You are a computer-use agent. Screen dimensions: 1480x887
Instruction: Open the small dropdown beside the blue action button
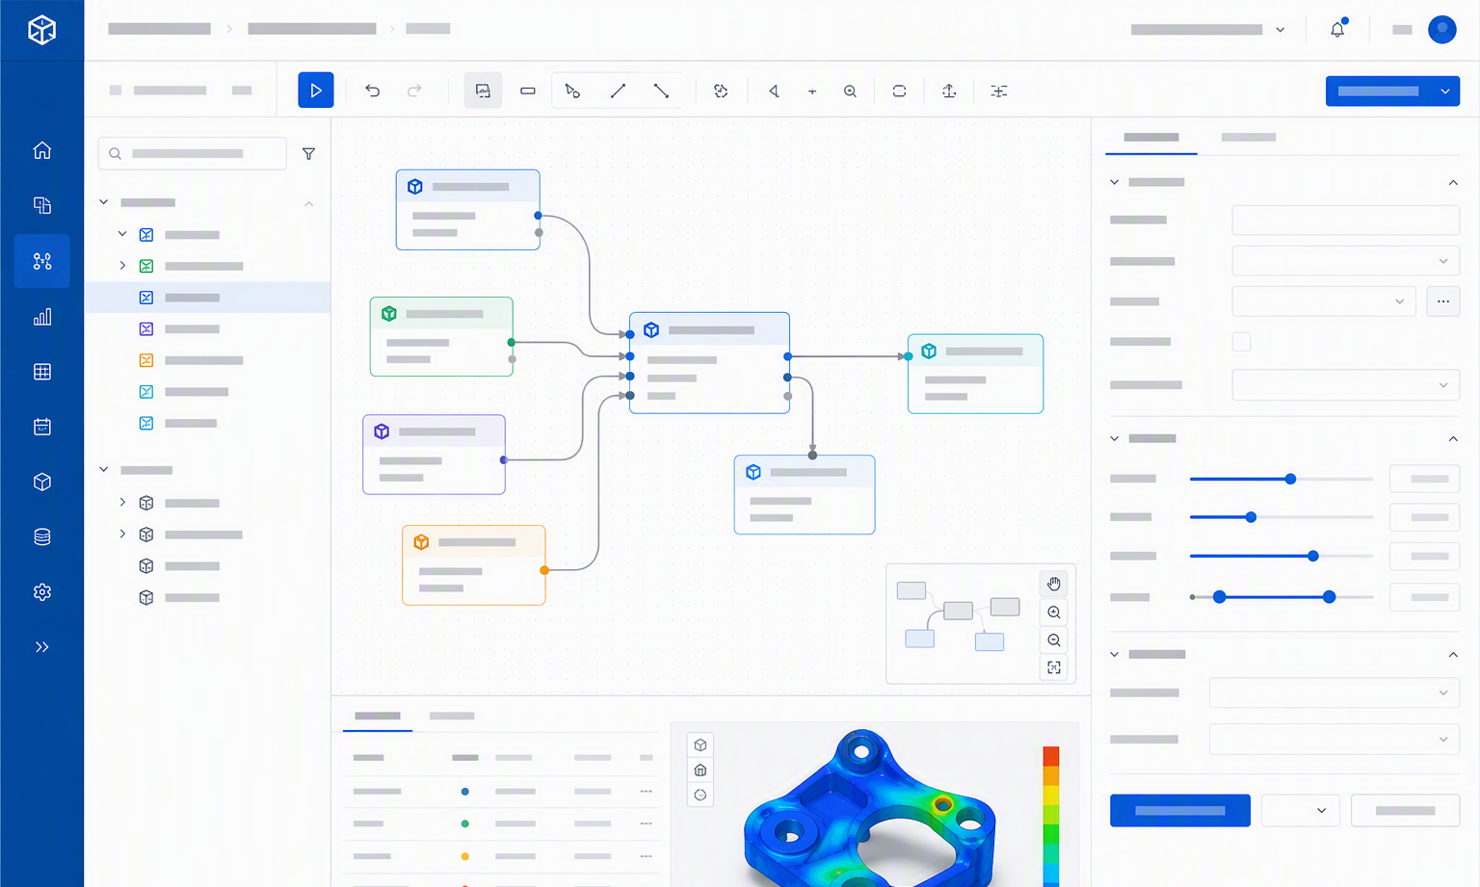click(x=1300, y=811)
